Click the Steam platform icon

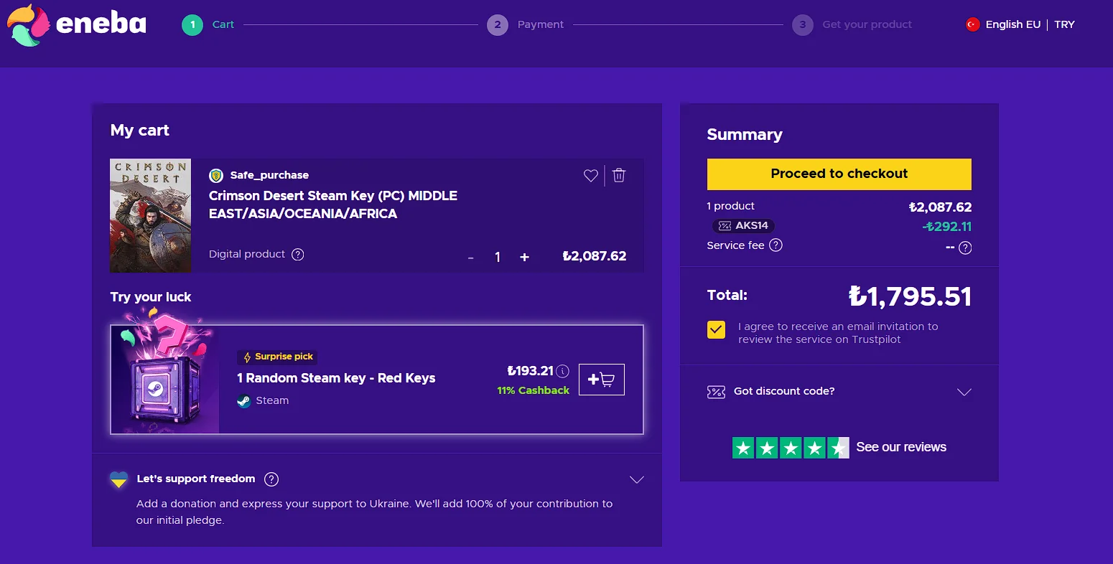[x=244, y=401]
